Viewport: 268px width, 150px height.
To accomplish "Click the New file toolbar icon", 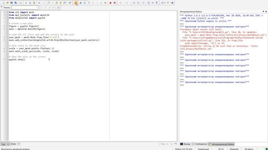I will pyautogui.click(x=3, y=3).
